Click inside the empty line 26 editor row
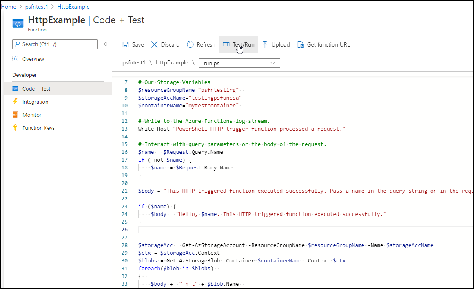474x289 pixels. tap(305, 230)
